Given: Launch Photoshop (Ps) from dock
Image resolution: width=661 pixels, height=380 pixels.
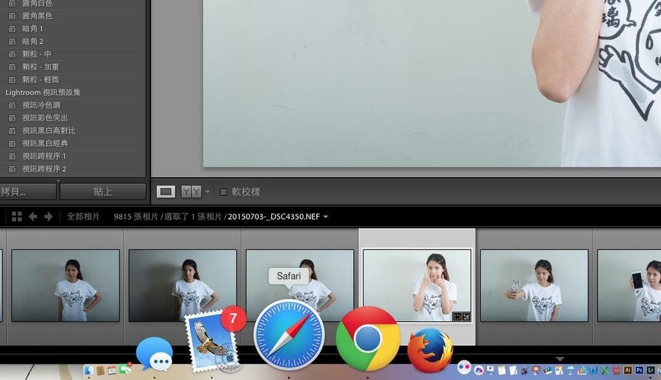Looking at the screenshot, I should pyautogui.click(x=639, y=370).
